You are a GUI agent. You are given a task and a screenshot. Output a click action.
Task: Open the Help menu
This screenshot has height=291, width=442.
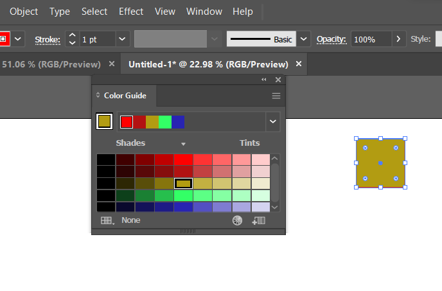pos(243,12)
